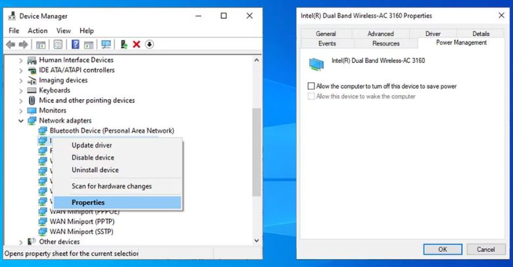Switch to the Advanced tab
Image resolution: width=513 pixels, height=267 pixels.
381,33
